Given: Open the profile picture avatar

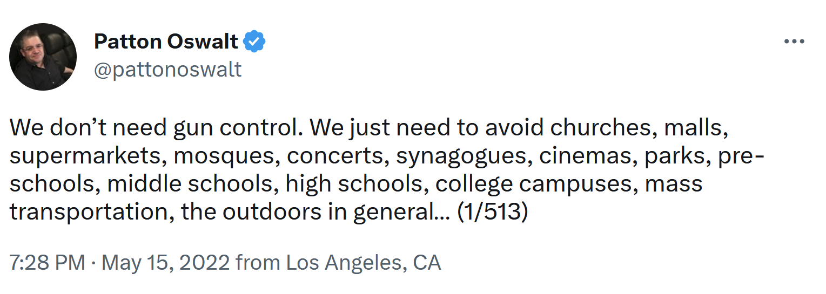Looking at the screenshot, I should click(x=43, y=57).
